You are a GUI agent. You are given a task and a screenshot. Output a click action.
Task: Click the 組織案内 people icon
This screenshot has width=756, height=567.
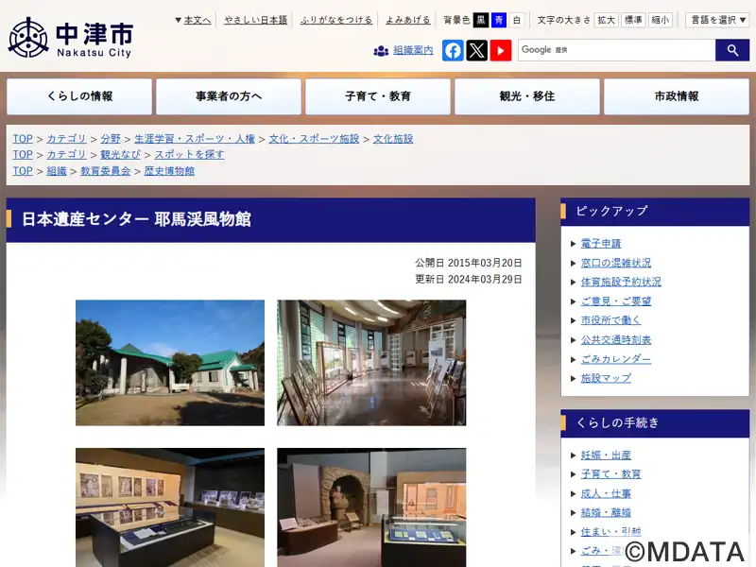pyautogui.click(x=381, y=51)
